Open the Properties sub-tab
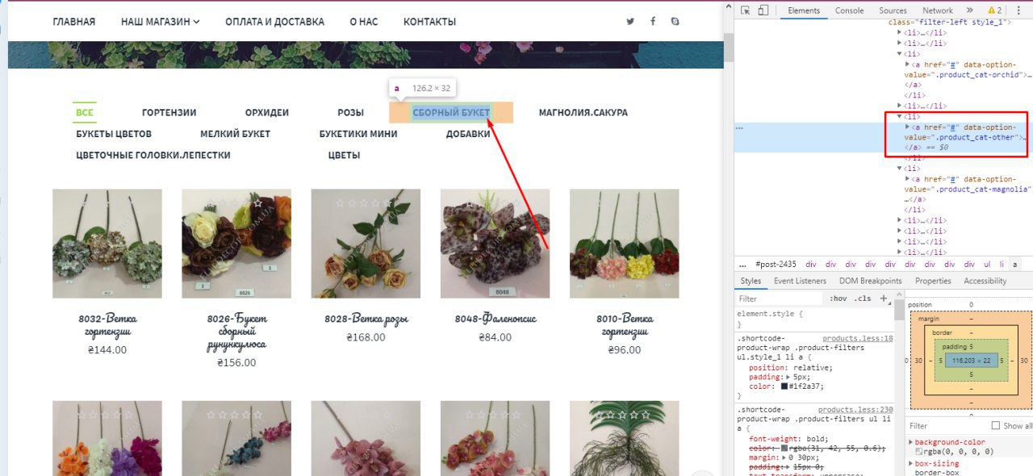Image resolution: width=1033 pixels, height=476 pixels. [x=933, y=281]
